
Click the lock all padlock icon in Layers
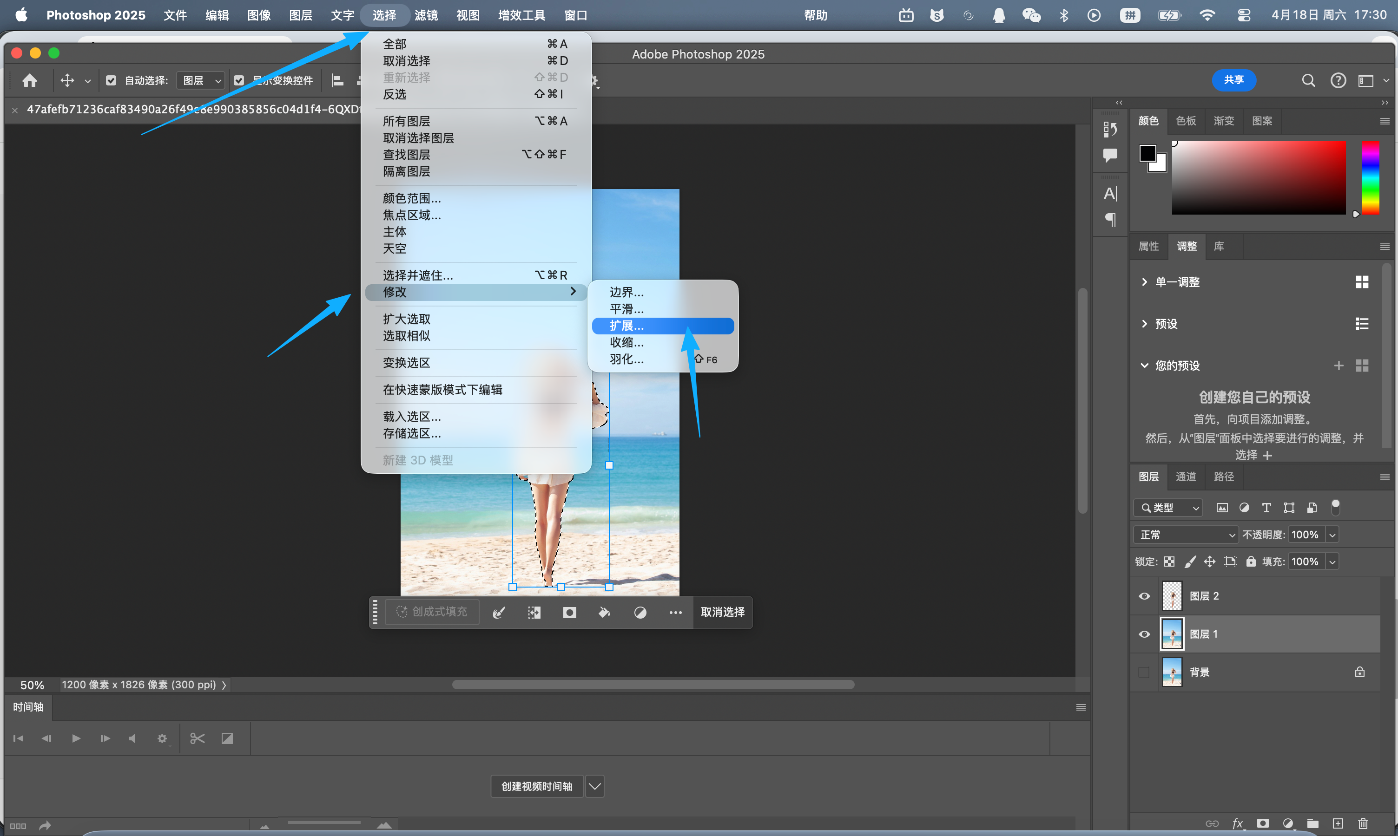click(1251, 562)
